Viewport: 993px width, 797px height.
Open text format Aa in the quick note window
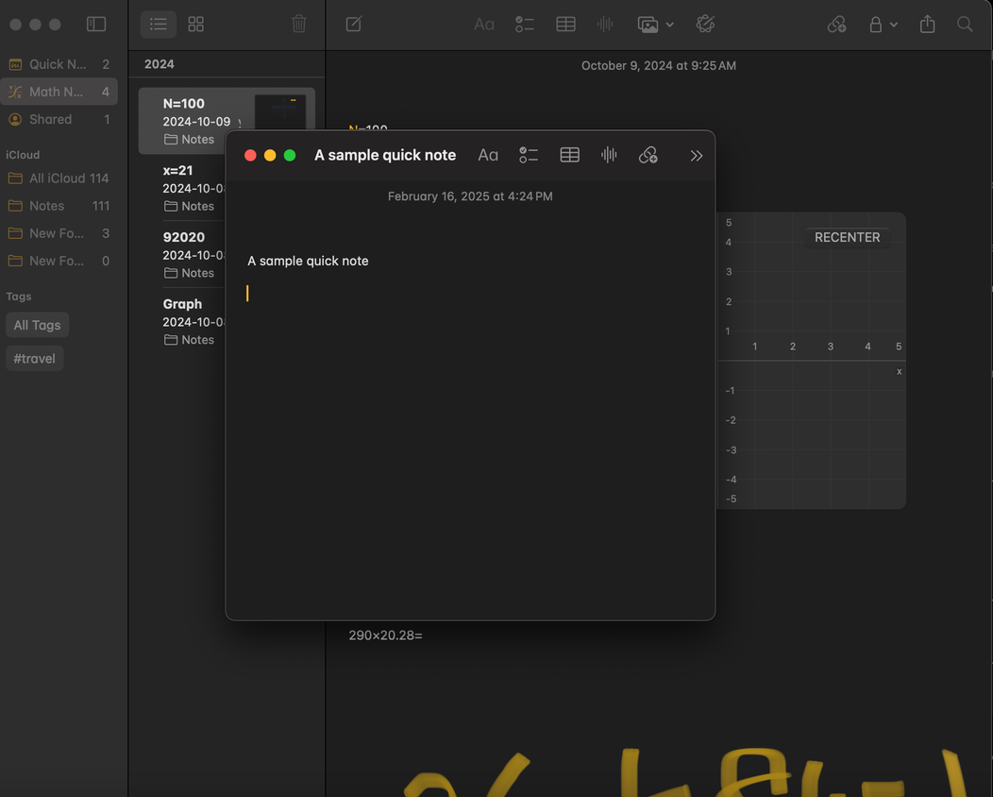point(488,155)
